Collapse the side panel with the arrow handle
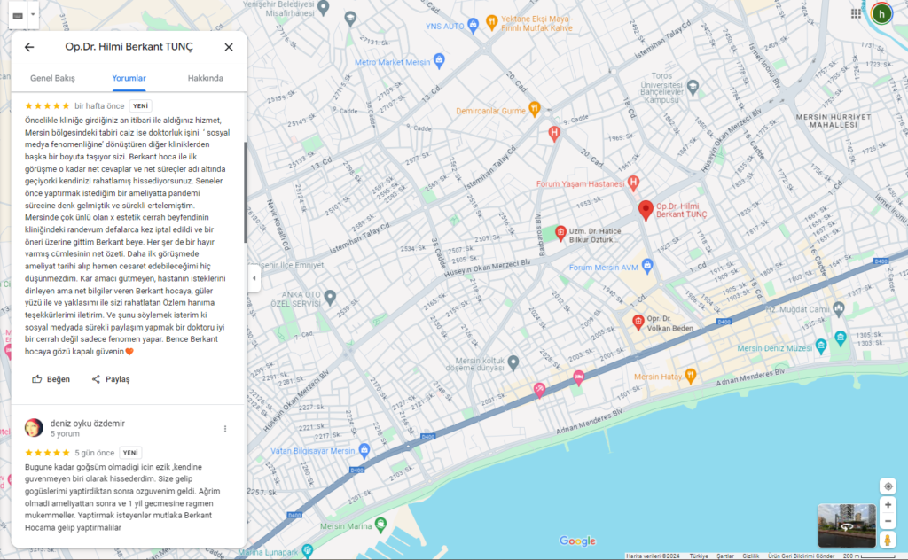The height and width of the screenshot is (560, 908). [x=254, y=278]
